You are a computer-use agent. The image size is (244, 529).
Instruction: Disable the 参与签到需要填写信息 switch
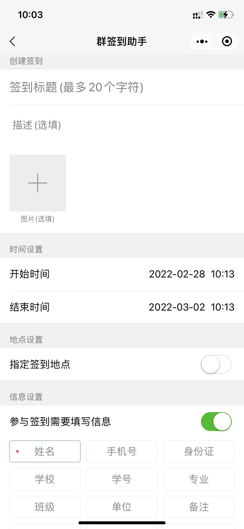coord(216,422)
